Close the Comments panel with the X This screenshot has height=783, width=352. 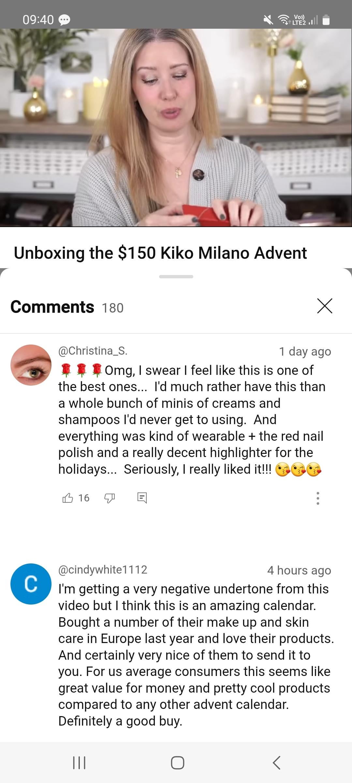(x=325, y=306)
